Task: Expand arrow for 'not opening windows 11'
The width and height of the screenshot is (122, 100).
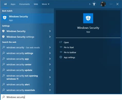Action: pyautogui.click(x=50, y=77)
